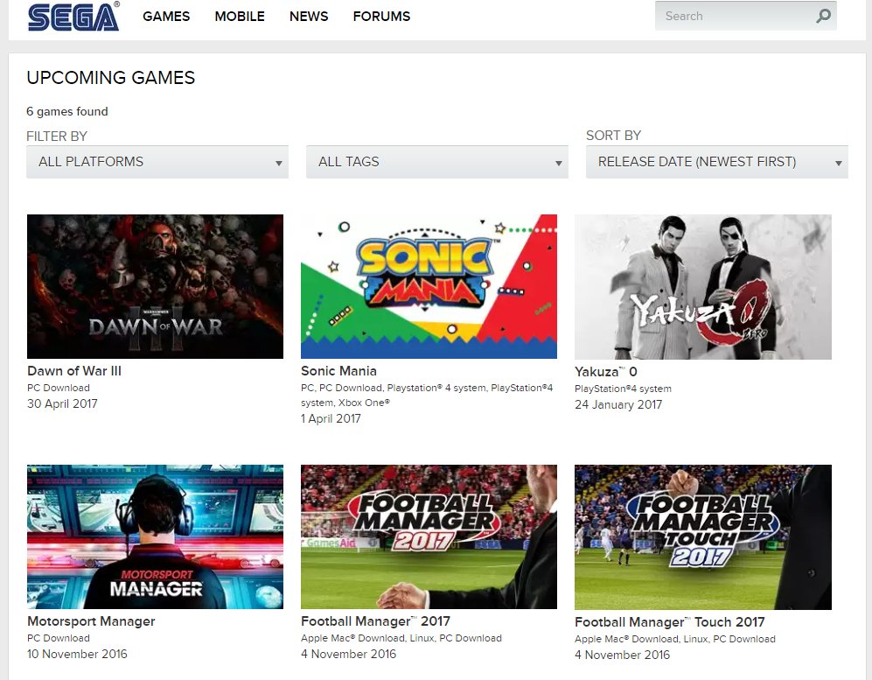This screenshot has height=680, width=872.
Task: Go to the News section
Action: (309, 17)
